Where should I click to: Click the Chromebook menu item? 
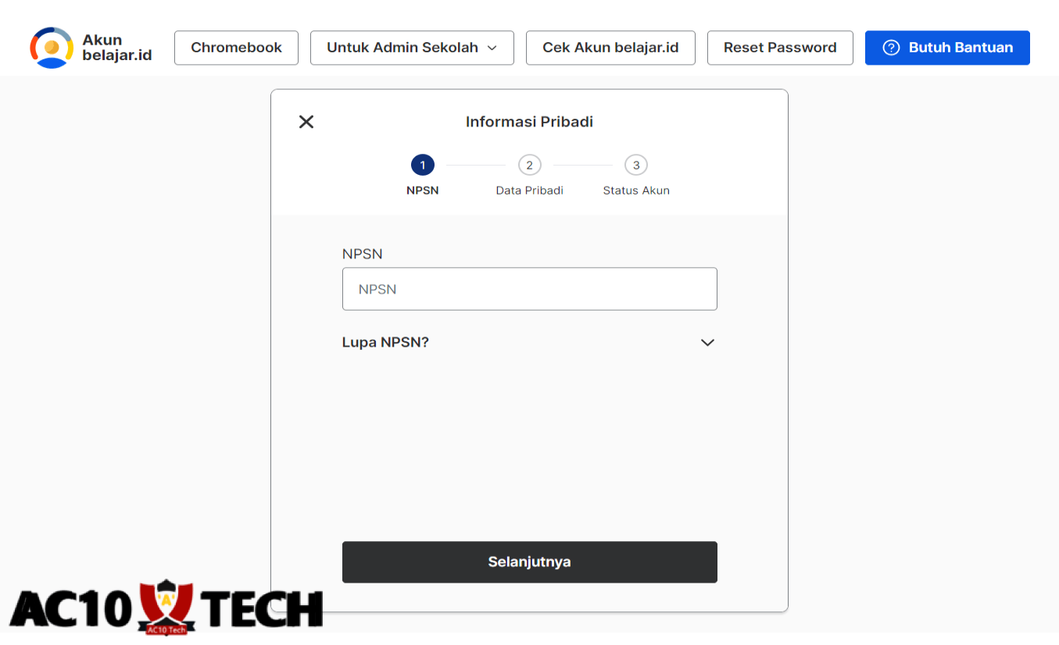pyautogui.click(x=236, y=48)
